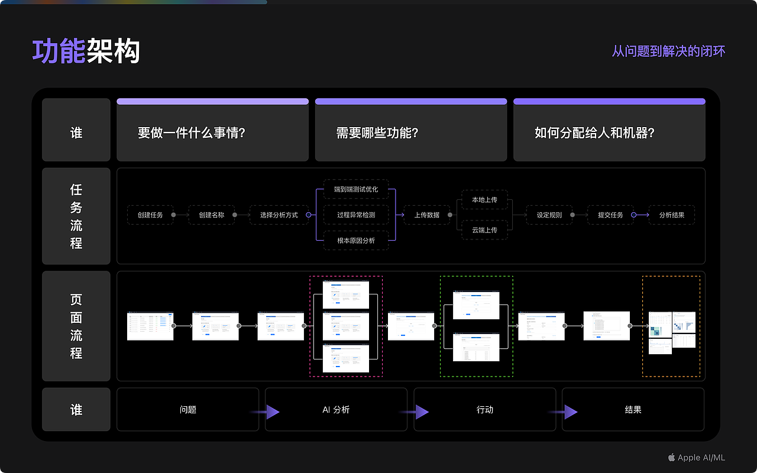
Task: Click the 过程异常检测 node
Action: click(x=355, y=215)
